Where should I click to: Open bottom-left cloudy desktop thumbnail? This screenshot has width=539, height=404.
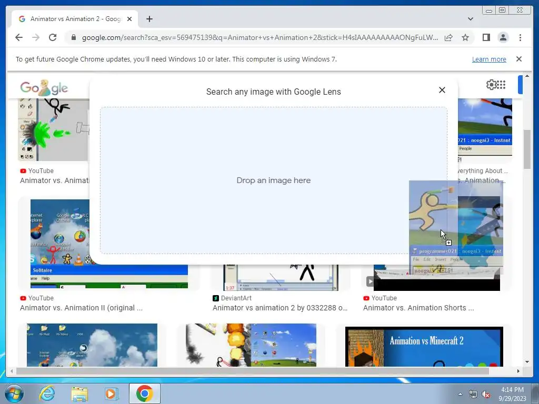tap(92, 345)
